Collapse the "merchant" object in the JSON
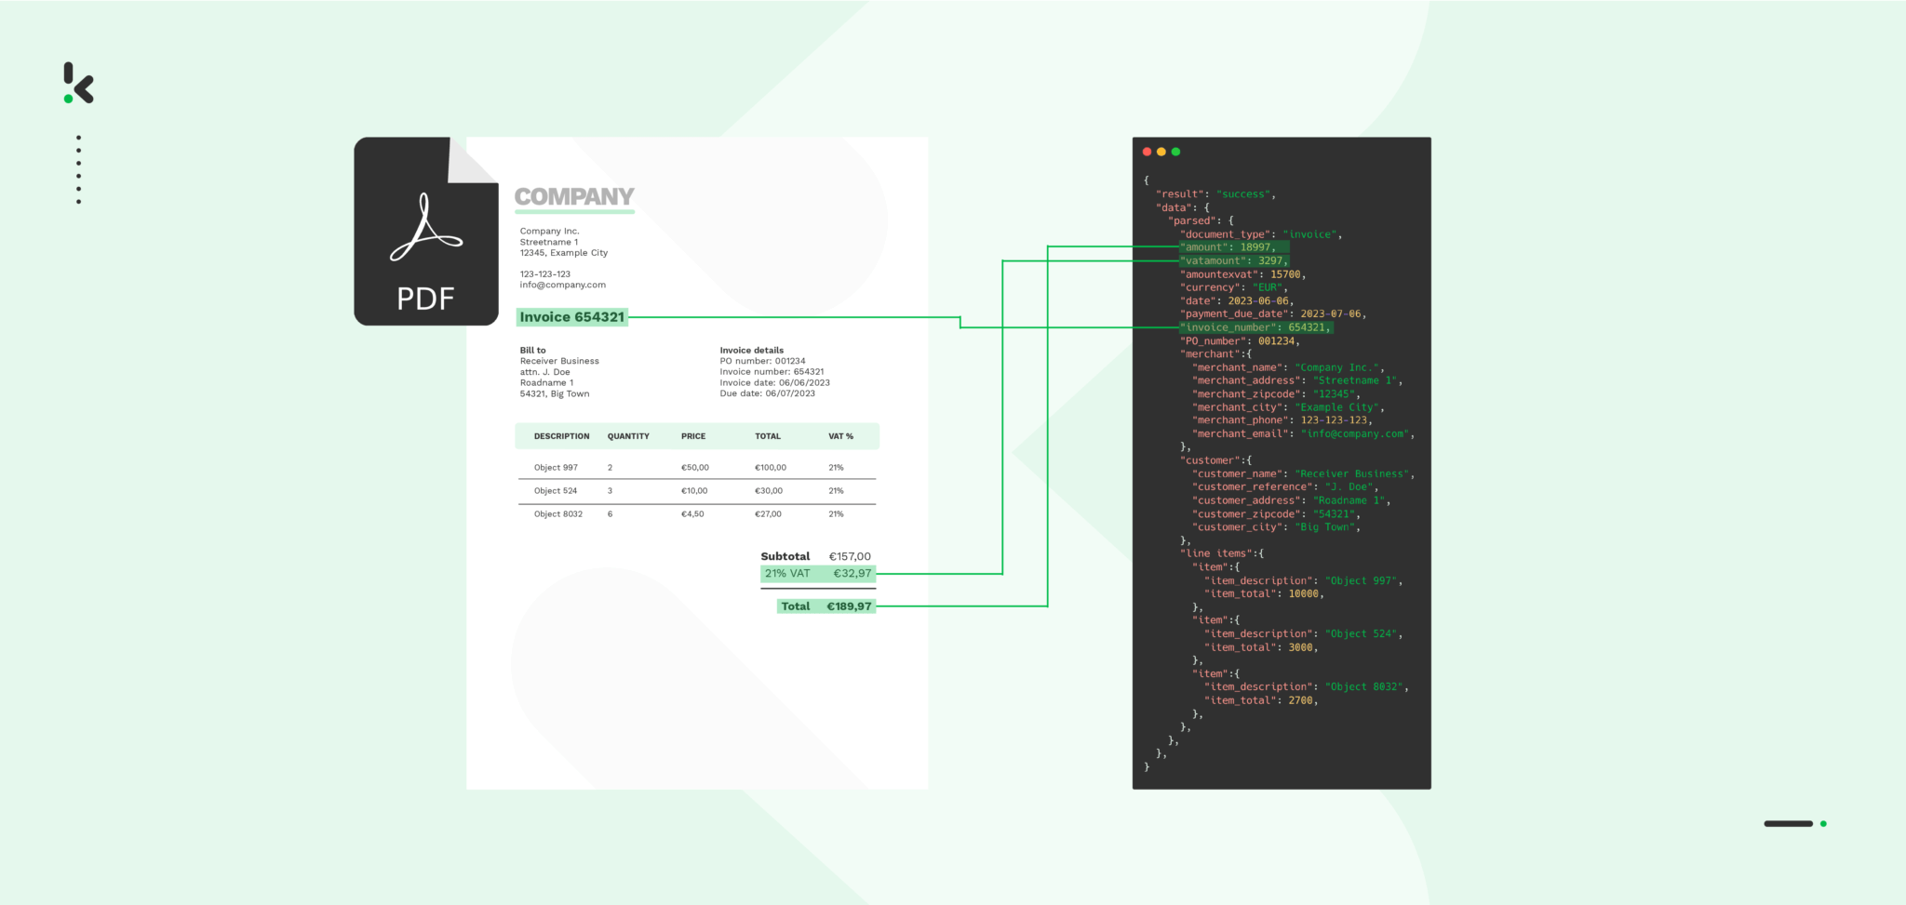Image resolution: width=1906 pixels, height=905 pixels. 1215,353
